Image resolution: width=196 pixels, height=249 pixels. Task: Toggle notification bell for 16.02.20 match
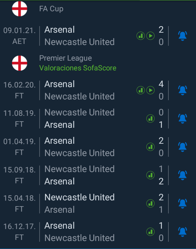[x=183, y=90]
